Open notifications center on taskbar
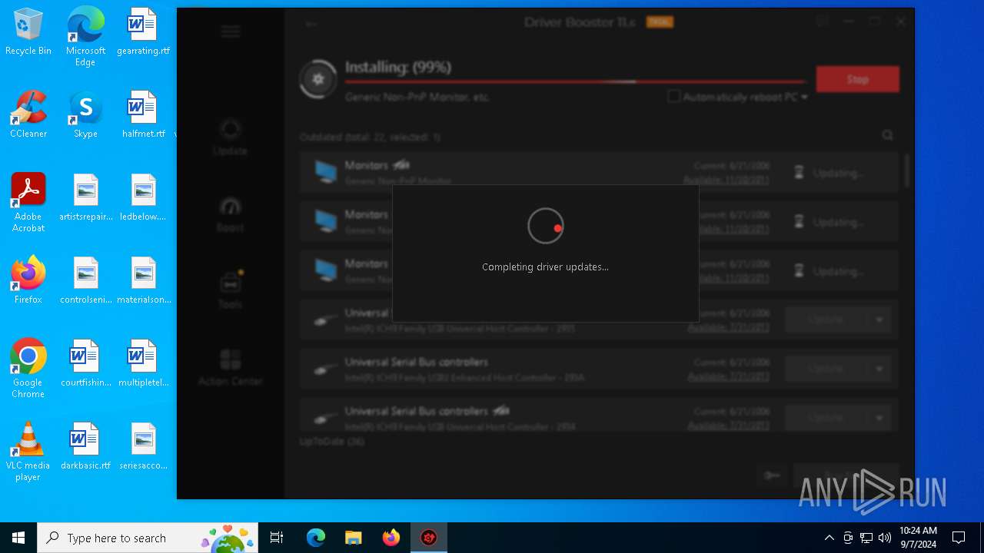Image resolution: width=984 pixels, height=553 pixels. pyautogui.click(x=959, y=538)
